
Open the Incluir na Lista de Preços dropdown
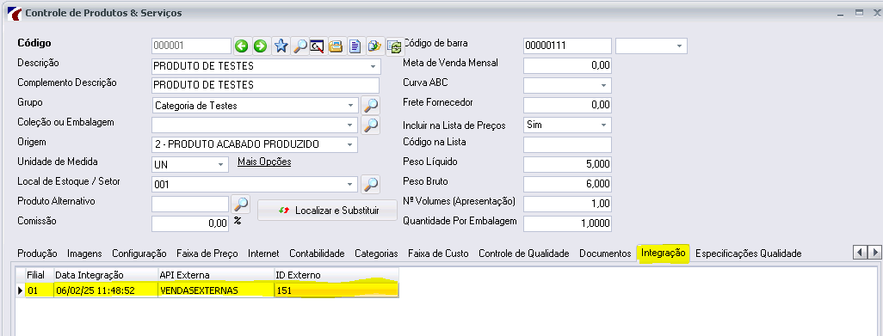604,125
